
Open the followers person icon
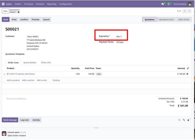(x=188, y=120)
